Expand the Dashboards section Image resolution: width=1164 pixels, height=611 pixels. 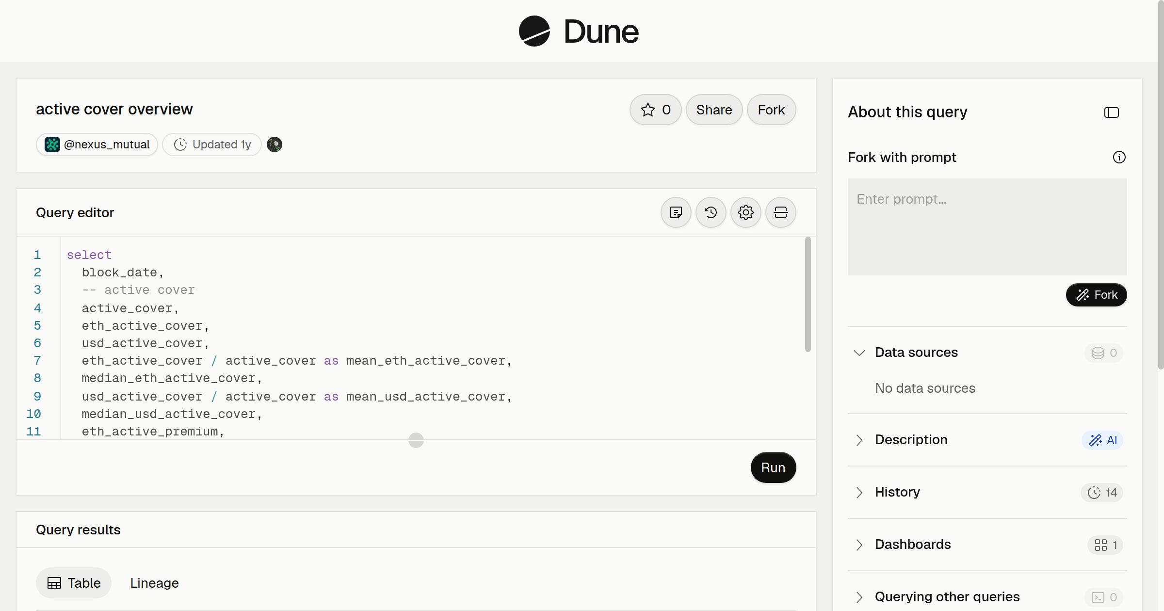click(859, 545)
